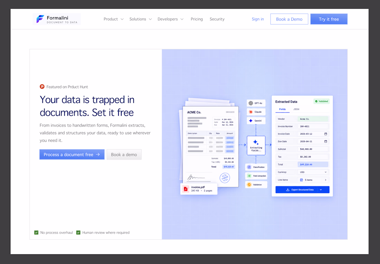This screenshot has width=380, height=264.
Task: Toggle the No process overhaul checkbox
Action: pos(36,233)
